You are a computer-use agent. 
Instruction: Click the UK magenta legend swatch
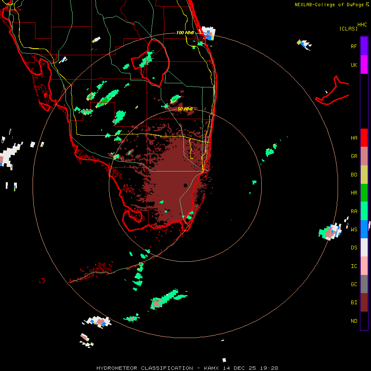pyautogui.click(x=364, y=64)
